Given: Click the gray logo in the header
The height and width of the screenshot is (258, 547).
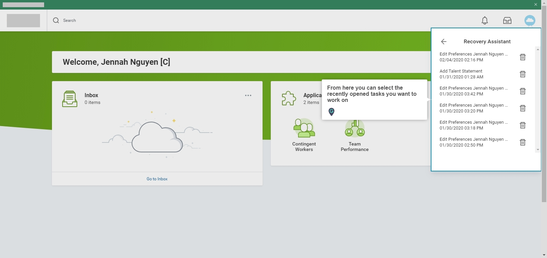Looking at the screenshot, I should pos(23,20).
